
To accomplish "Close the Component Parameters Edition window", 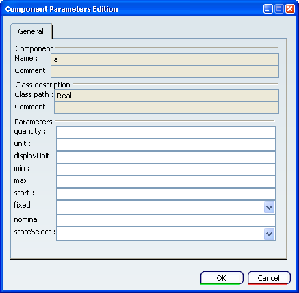I will coord(290,9).
